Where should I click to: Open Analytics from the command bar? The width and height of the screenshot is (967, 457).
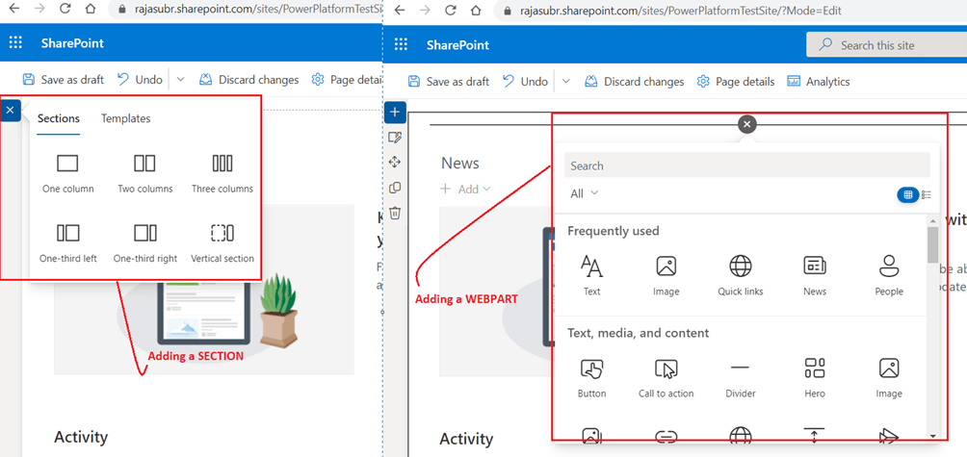point(819,82)
